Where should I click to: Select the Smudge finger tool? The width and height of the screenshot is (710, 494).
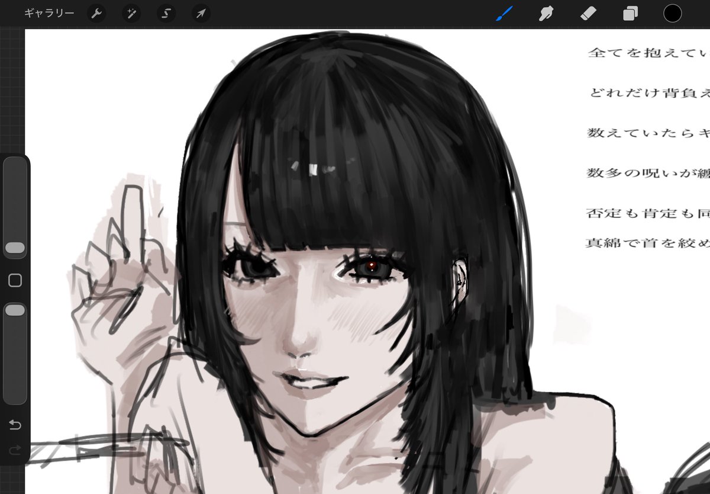pyautogui.click(x=546, y=13)
